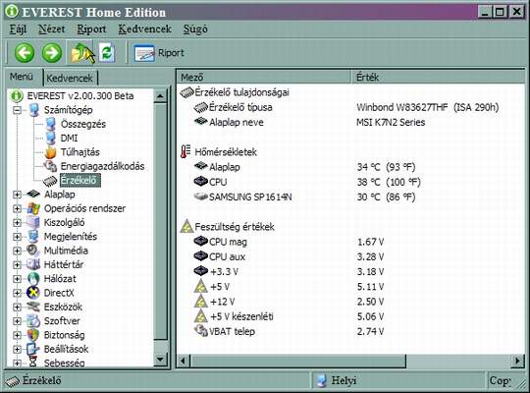
Task: Click tree panel scroll up arrow
Action: 160,96
